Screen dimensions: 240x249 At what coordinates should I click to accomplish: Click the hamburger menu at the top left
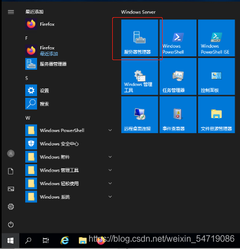tap(11, 12)
